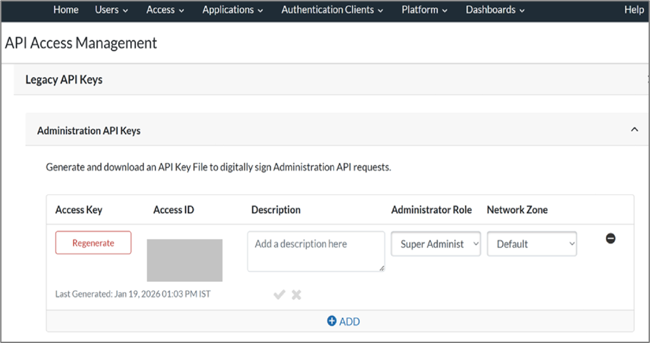Cancel description edit with the X icon
This screenshot has width=650, height=343.
[x=297, y=295]
